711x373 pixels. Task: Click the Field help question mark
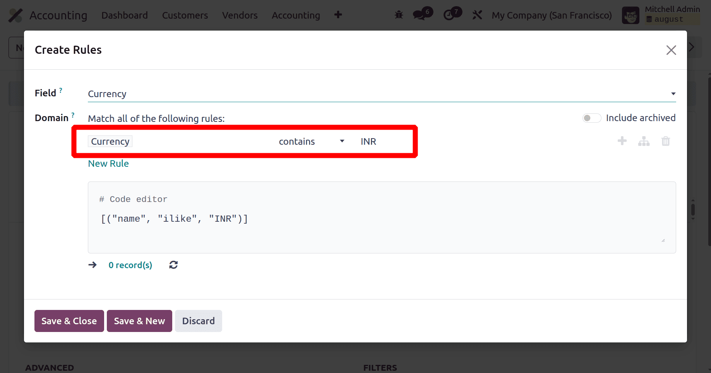pyautogui.click(x=61, y=90)
